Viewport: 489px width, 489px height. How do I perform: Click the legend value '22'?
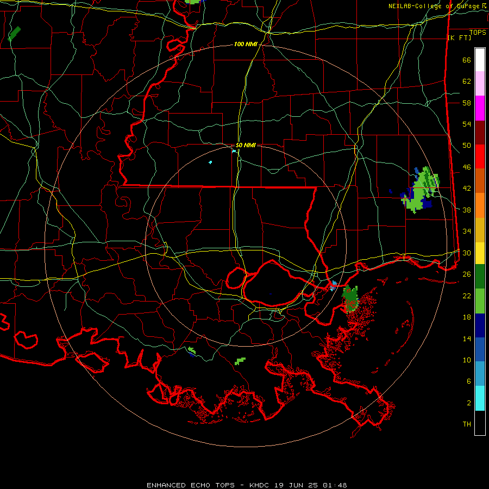coord(467,296)
